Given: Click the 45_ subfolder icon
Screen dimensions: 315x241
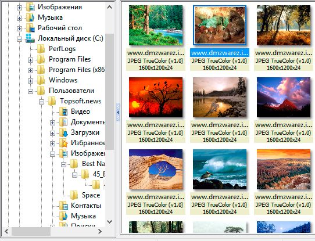Looking at the screenshot, I should pyautogui.click(x=85, y=174).
